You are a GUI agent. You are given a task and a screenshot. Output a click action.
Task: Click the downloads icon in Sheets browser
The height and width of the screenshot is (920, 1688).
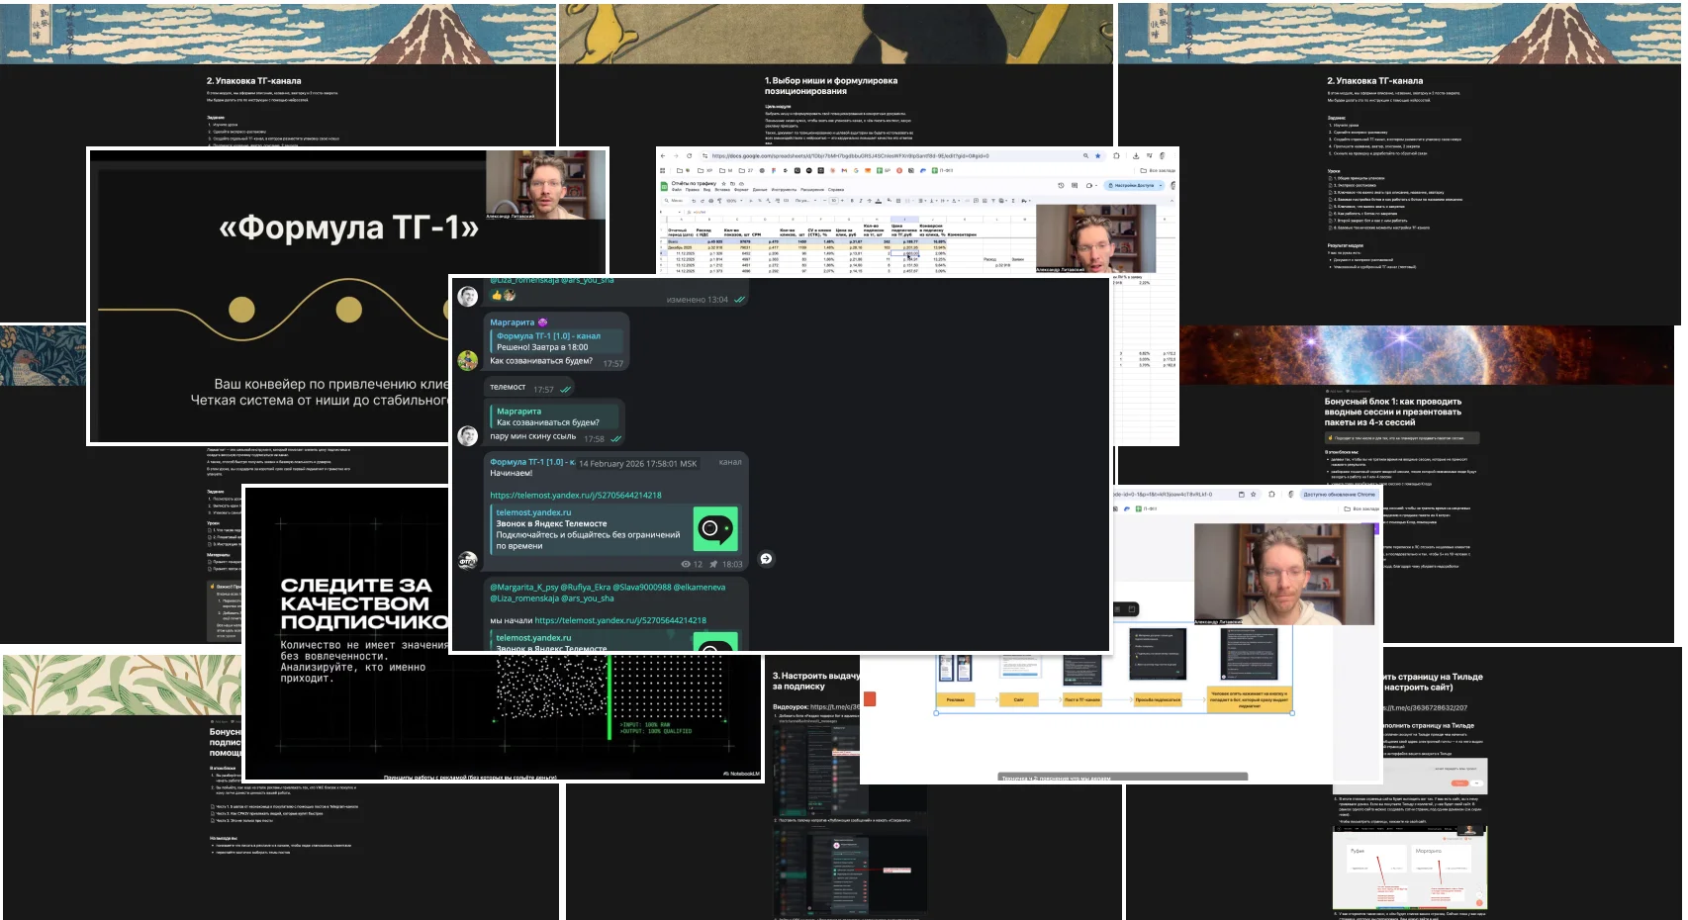pos(1136,156)
